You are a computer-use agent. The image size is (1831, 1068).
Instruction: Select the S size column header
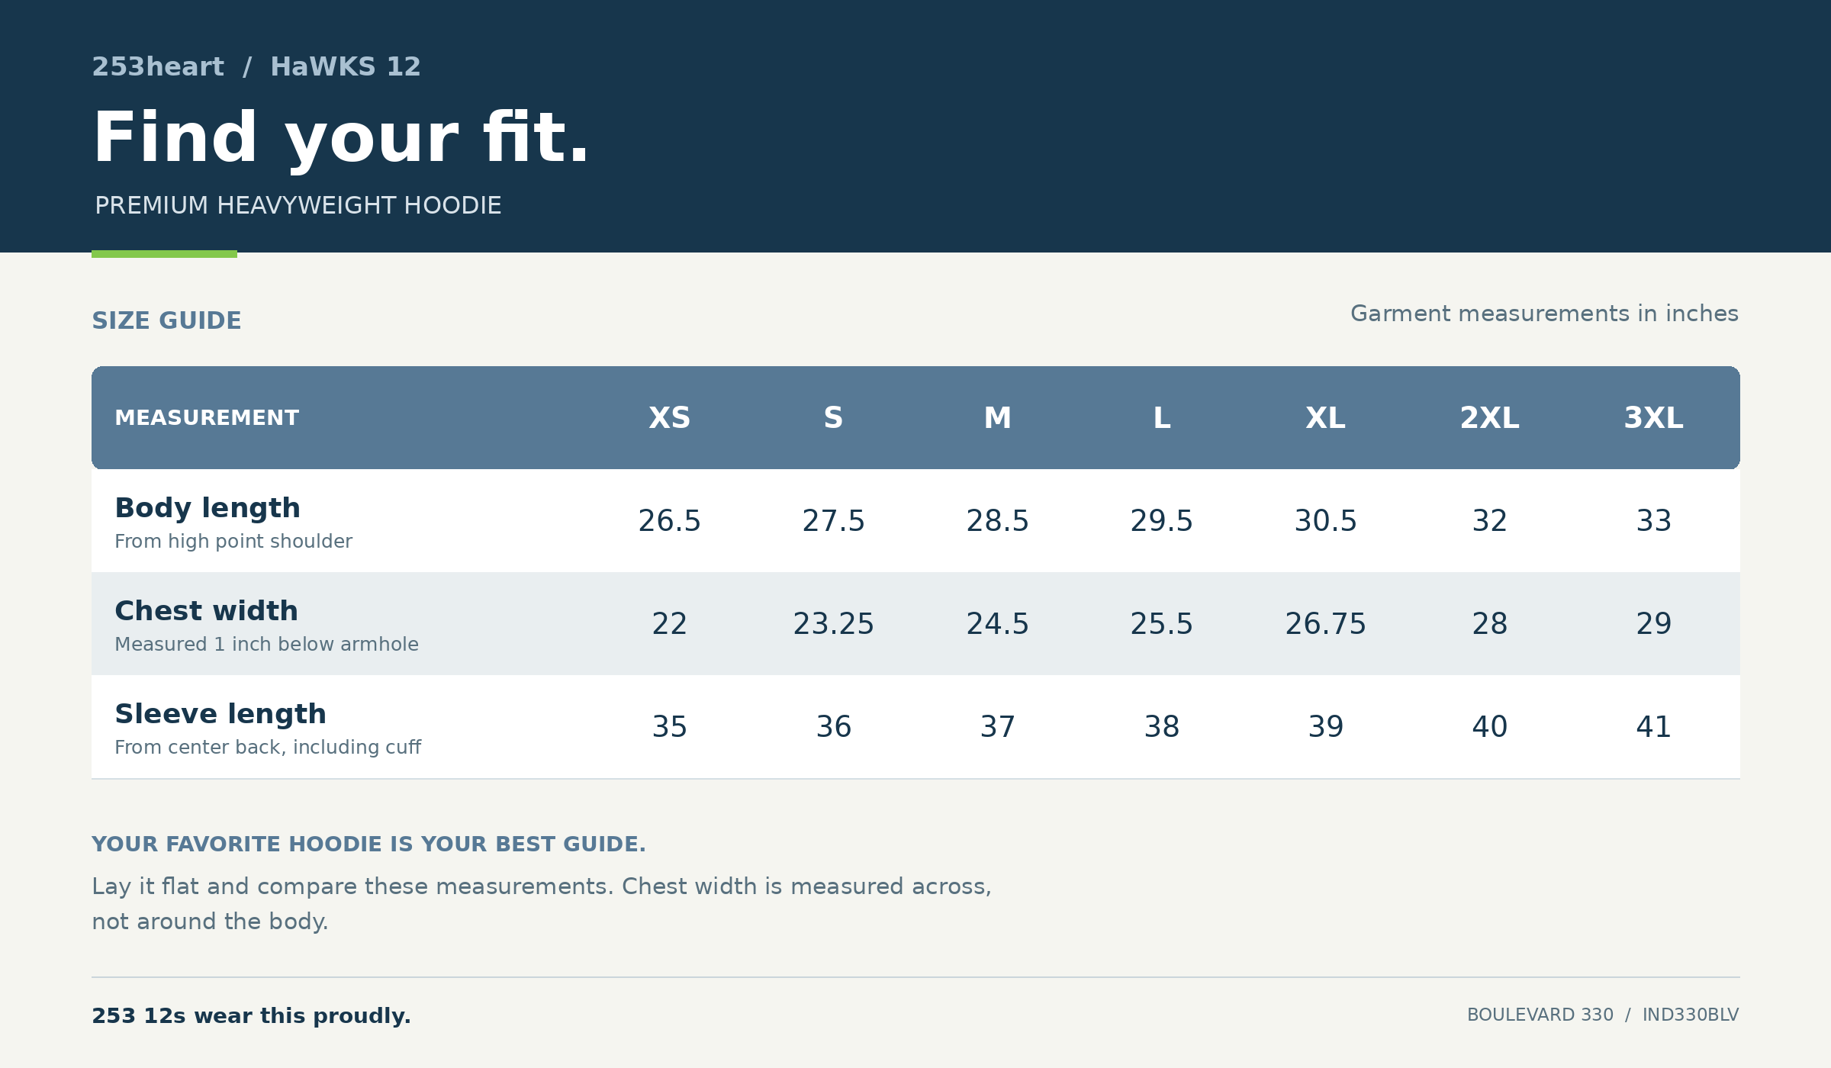(x=834, y=418)
